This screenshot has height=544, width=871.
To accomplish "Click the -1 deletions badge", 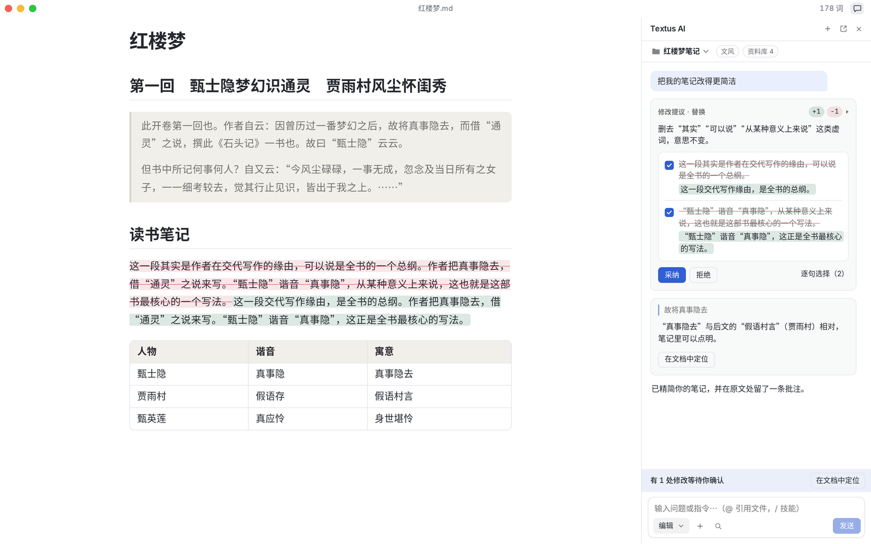I will click(x=835, y=112).
